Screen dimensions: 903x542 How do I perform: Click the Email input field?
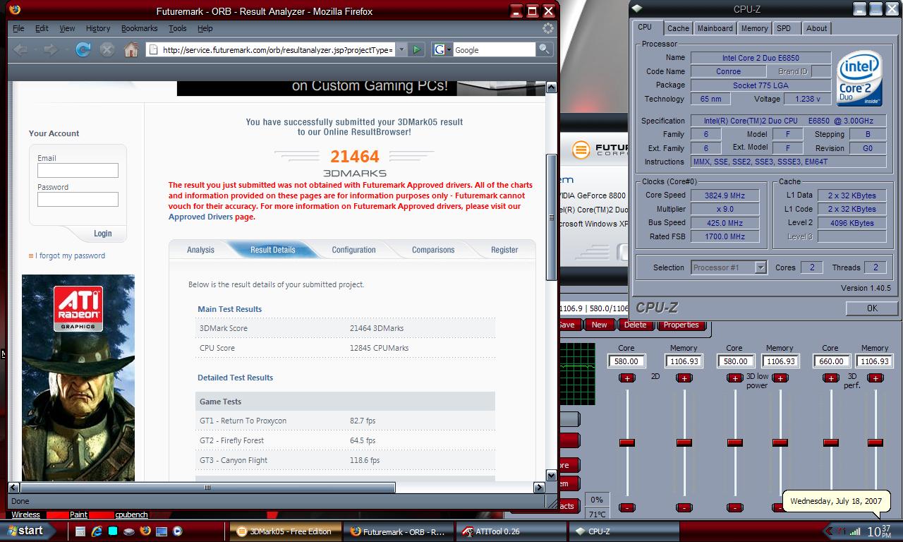pyautogui.click(x=78, y=170)
